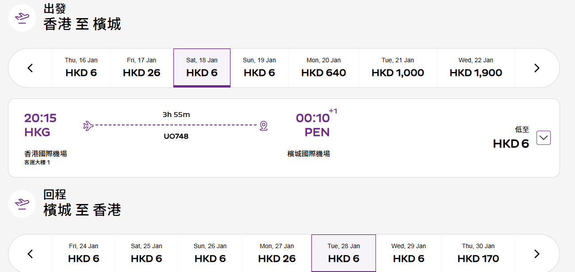Choose Sun, 19 Jan departure date

(x=259, y=68)
